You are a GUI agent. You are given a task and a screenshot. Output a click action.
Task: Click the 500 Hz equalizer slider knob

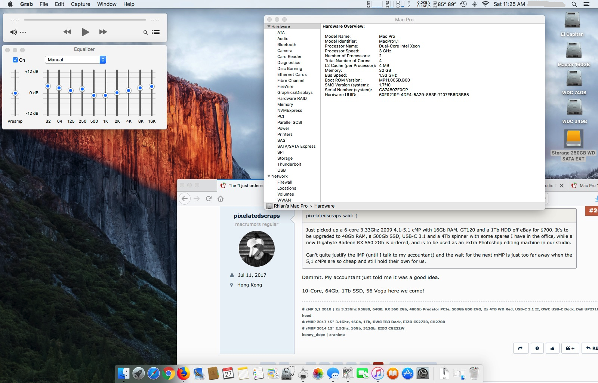click(x=94, y=95)
